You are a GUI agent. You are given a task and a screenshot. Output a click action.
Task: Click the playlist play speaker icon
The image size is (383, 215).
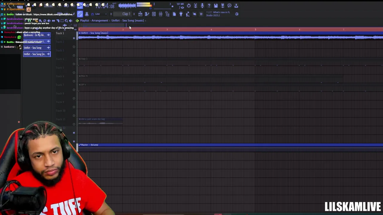coord(77,21)
